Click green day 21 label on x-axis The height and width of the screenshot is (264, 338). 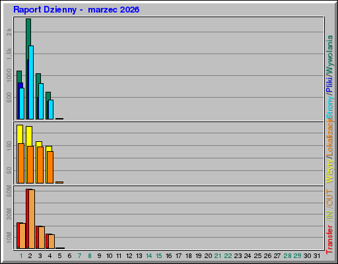pyautogui.click(x=218, y=256)
